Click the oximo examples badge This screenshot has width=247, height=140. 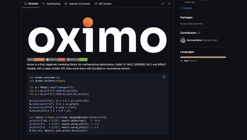pyautogui.click(x=36, y=60)
